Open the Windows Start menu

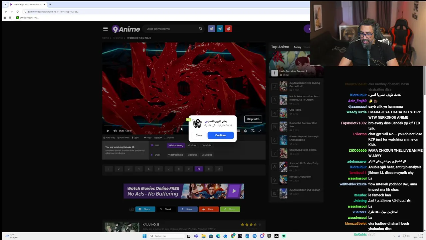tap(144, 236)
